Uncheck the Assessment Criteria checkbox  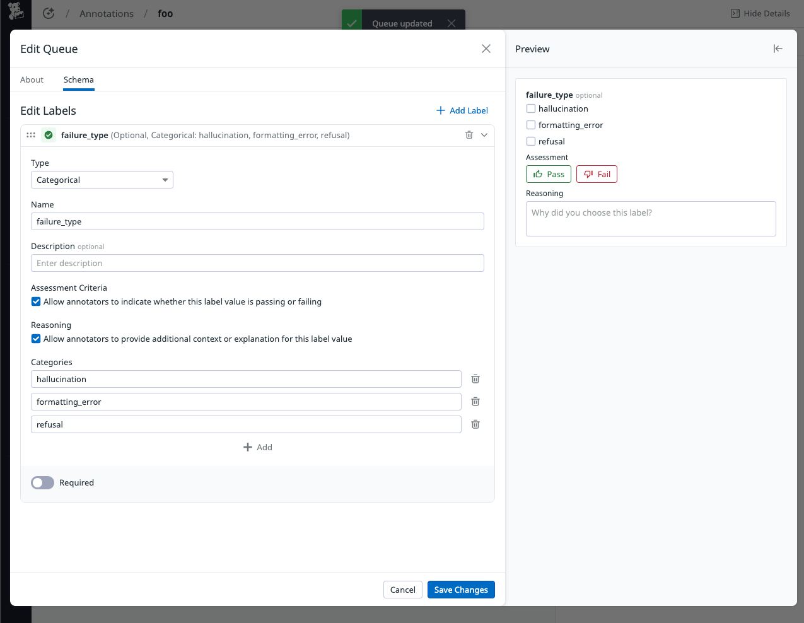tap(36, 301)
